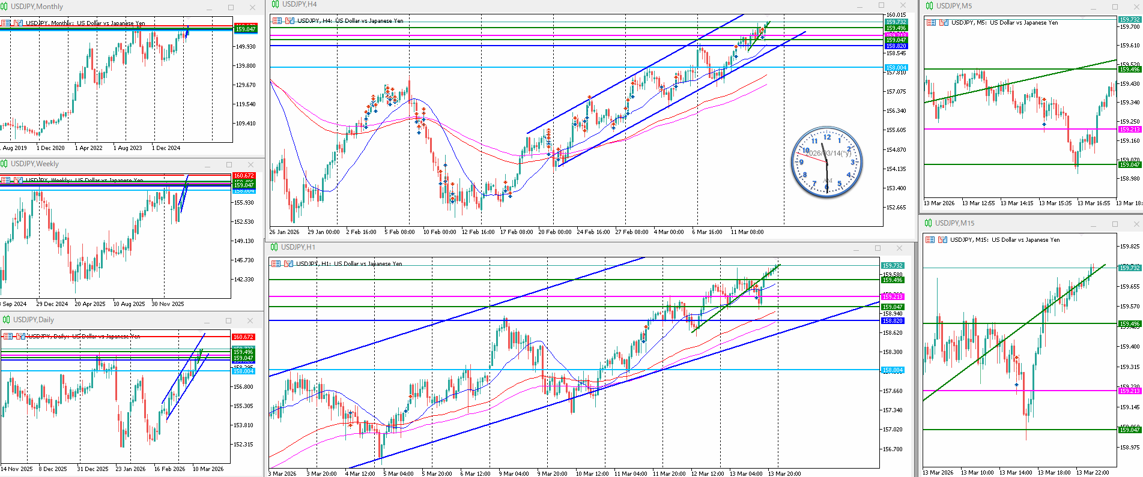This screenshot has width=1143, height=477.
Task: Open One Click Trading icon in M5 chart
Action: (x=944, y=23)
